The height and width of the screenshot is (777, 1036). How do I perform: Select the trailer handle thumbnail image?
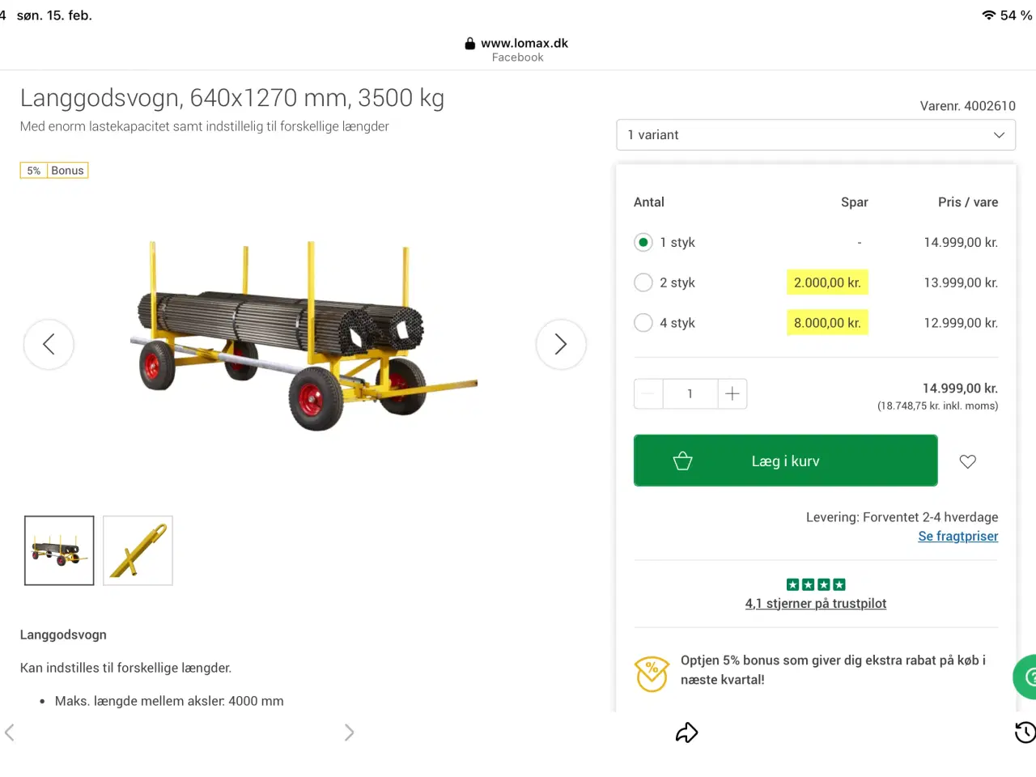(x=138, y=550)
